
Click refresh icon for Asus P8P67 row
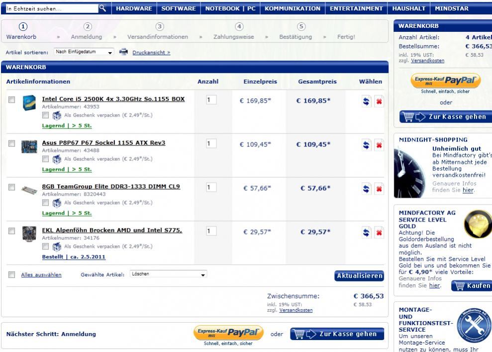[x=366, y=145]
